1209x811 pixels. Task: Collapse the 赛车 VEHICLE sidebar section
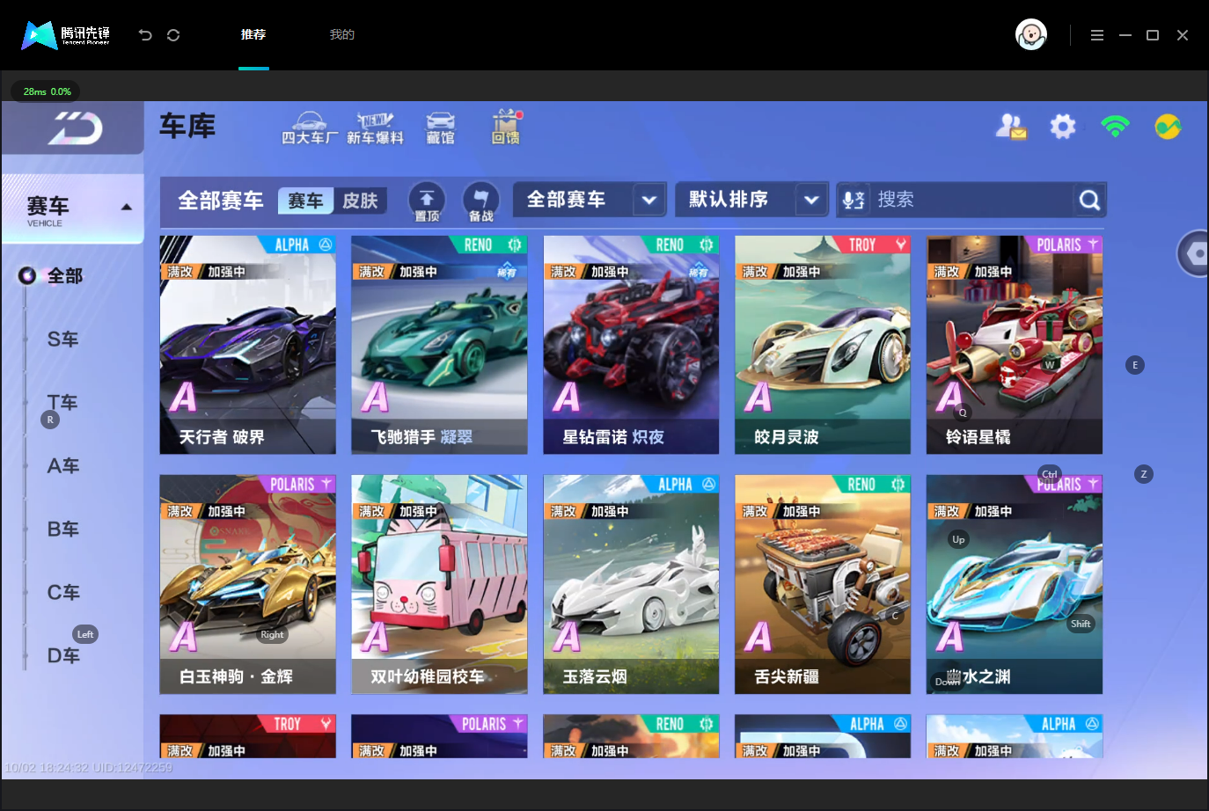tap(126, 208)
